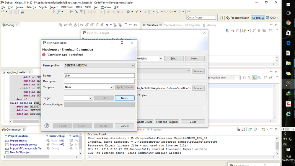Image resolution: width=295 pixels, height=166 pixels.
Task: Click the Name field containing Jlink
Action: point(99,76)
